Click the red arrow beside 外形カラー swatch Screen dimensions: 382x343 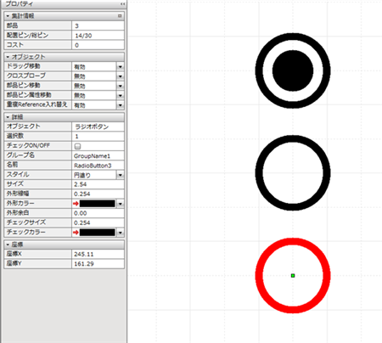76,204
